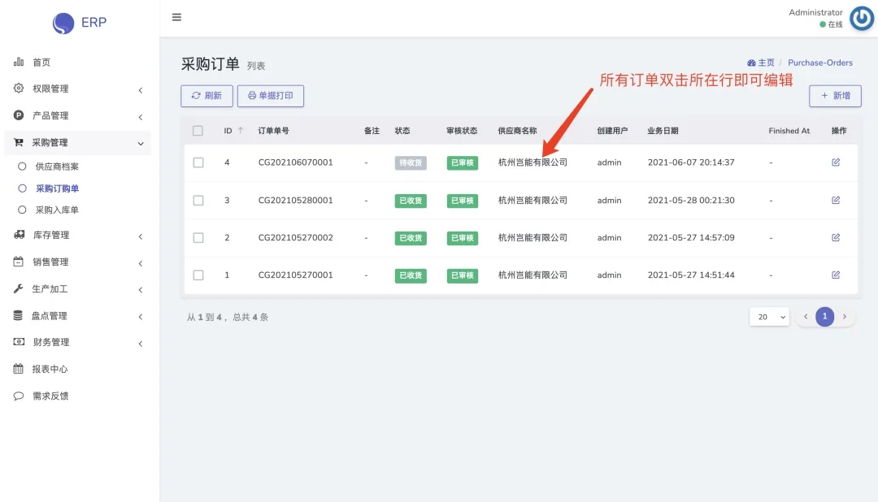Open the page size dropdown showing 20
The width and height of the screenshot is (878, 502).
pos(769,317)
